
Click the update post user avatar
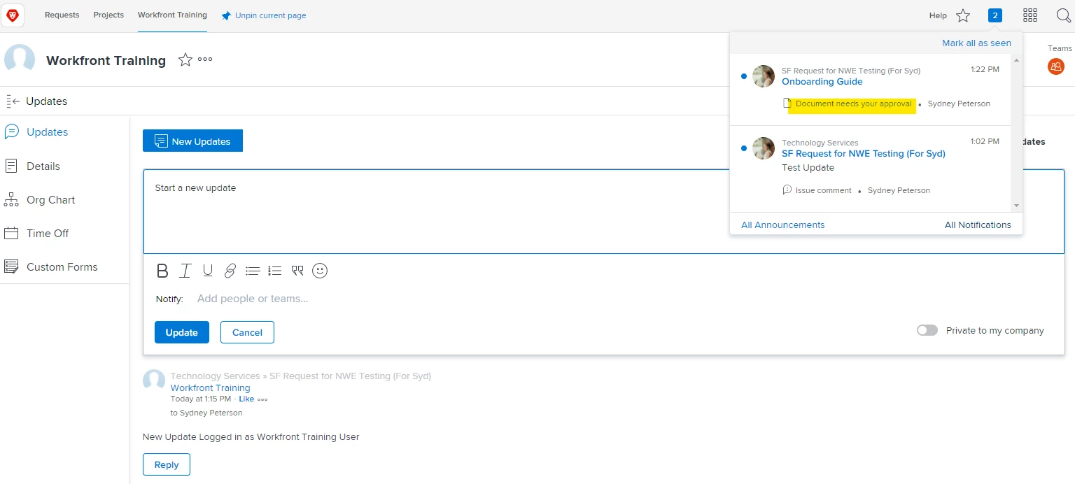pos(154,380)
